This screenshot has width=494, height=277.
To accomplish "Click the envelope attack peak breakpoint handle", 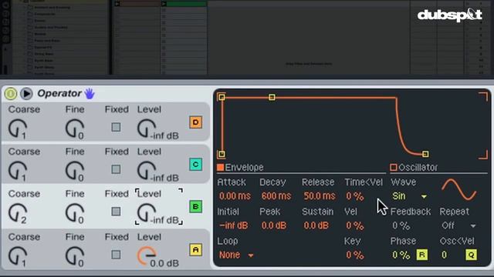I will coord(222,97).
